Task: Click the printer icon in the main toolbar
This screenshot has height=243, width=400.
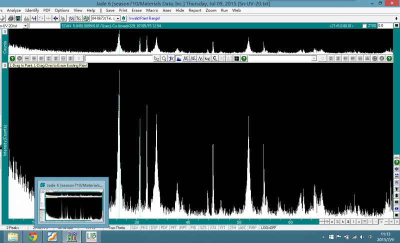Action: [11, 18]
